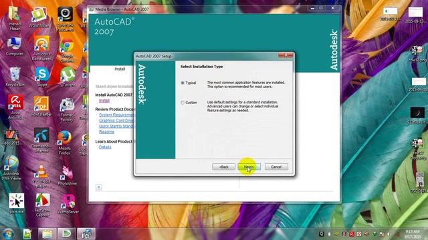
Task: Select the WampServer desktop icon
Action: tap(68, 204)
